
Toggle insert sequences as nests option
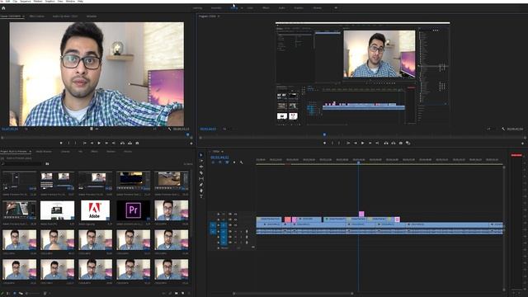pyautogui.click(x=213, y=163)
